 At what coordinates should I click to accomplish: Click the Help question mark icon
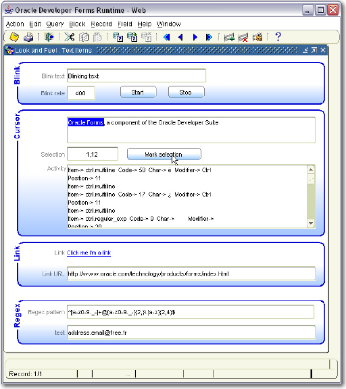click(x=278, y=37)
